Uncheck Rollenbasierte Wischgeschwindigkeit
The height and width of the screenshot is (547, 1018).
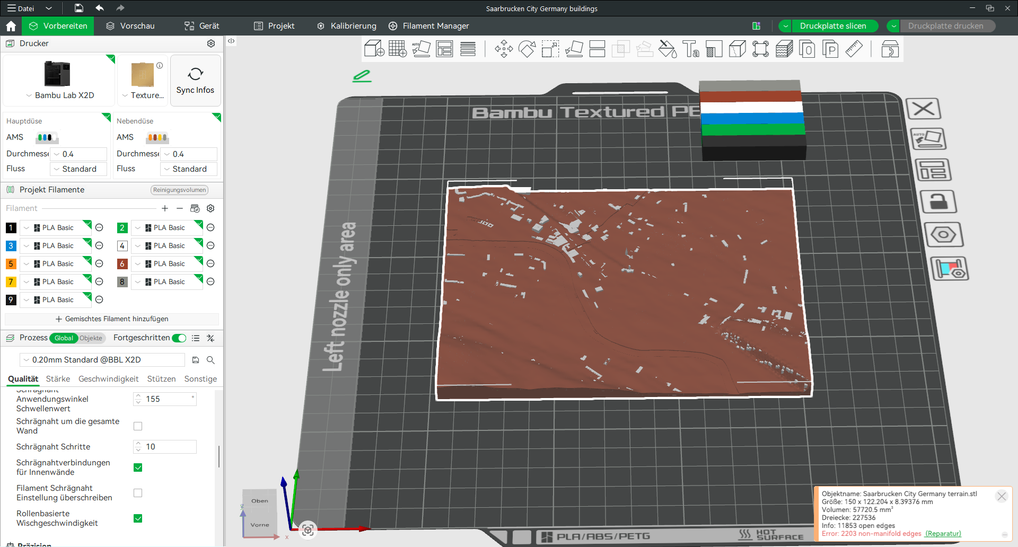[138, 518]
